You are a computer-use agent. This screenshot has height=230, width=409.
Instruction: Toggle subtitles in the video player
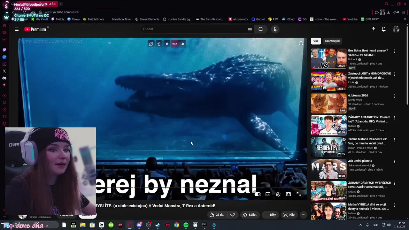pos(268,194)
